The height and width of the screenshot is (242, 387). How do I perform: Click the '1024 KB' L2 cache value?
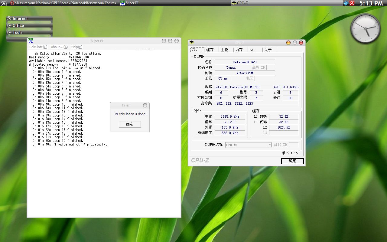pos(284,127)
